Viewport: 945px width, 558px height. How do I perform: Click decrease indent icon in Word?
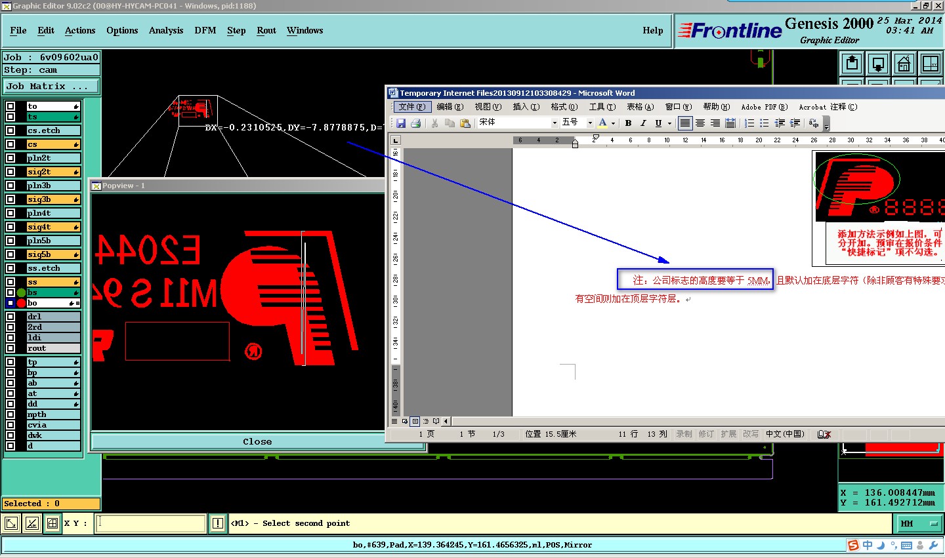(x=780, y=123)
